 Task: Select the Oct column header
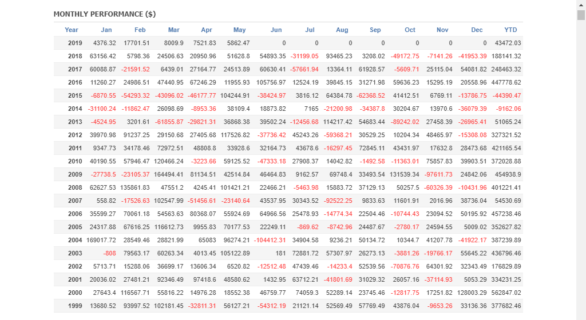410,30
